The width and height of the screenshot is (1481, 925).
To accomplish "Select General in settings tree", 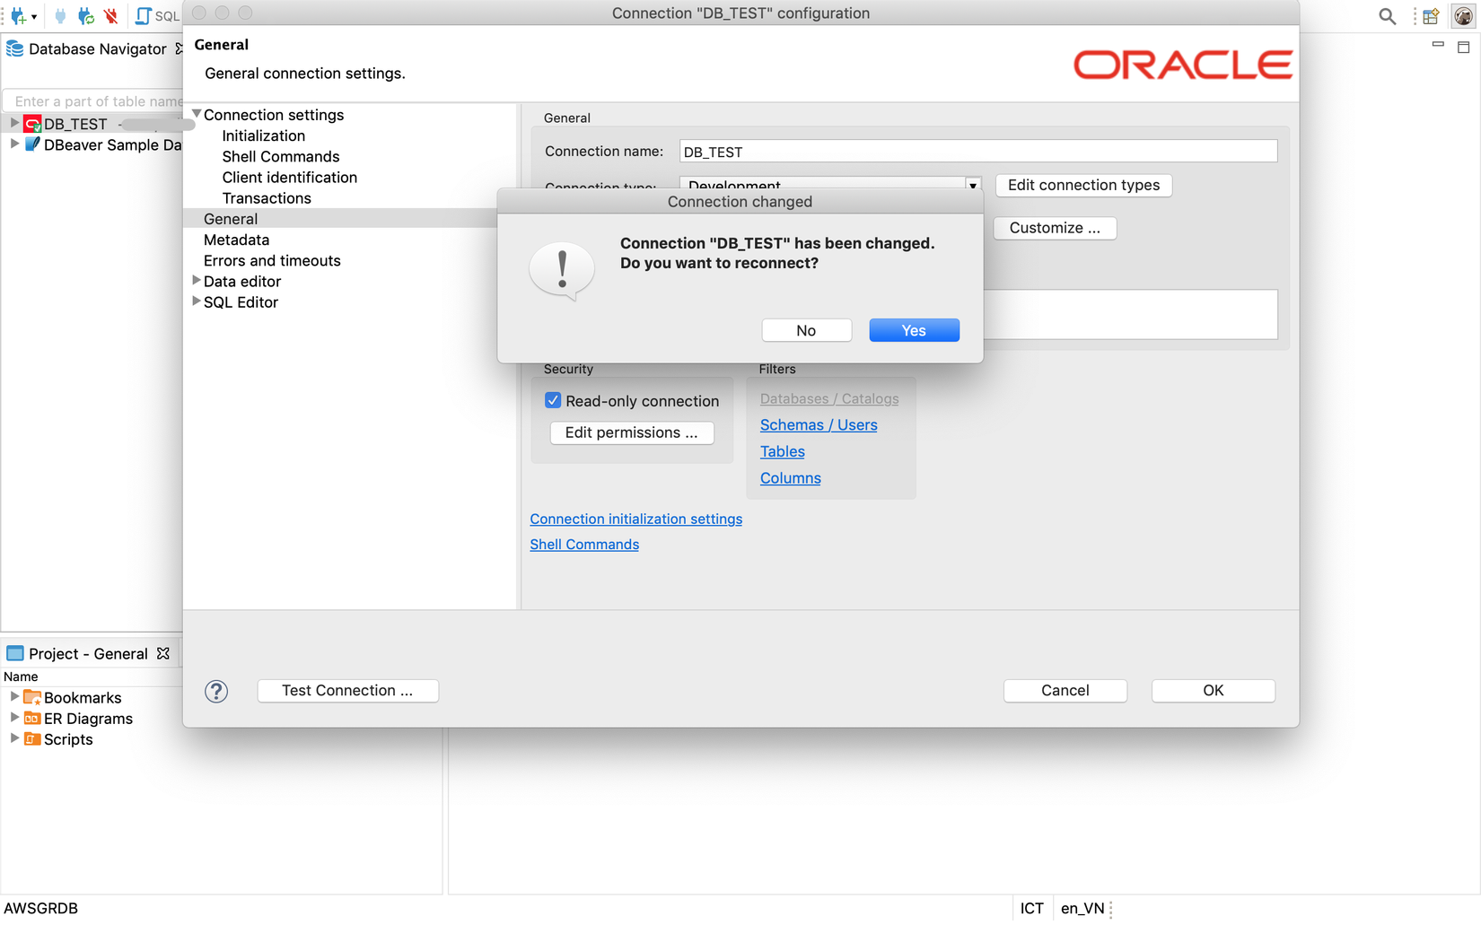I will pos(231,219).
